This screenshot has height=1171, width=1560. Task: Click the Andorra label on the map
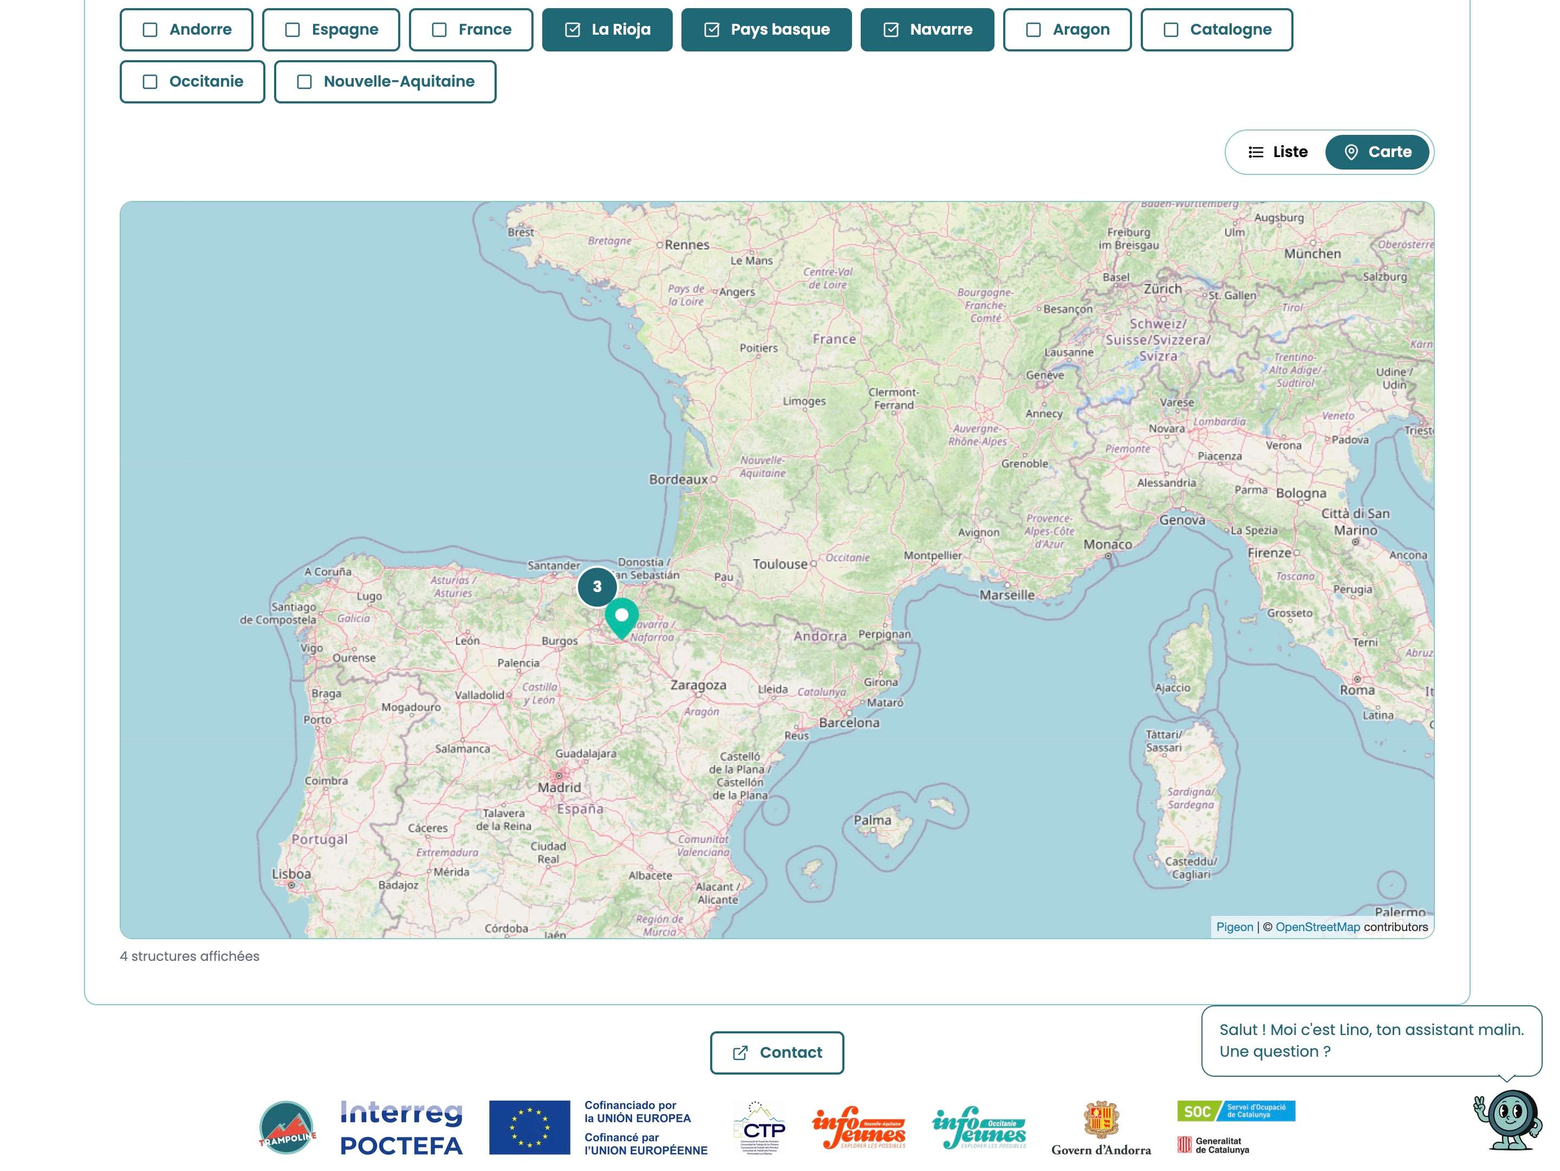tap(820, 636)
